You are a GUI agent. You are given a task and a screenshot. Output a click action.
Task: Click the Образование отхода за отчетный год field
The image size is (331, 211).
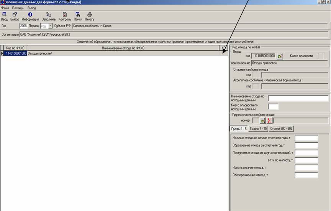pos(306,145)
